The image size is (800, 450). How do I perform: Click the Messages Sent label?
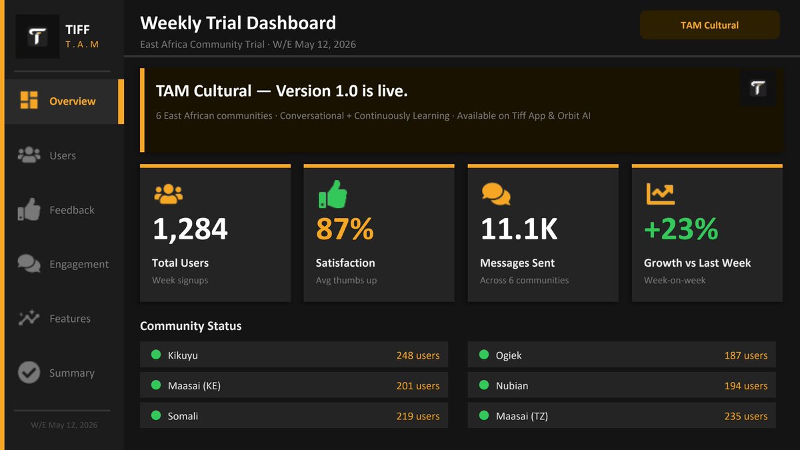(517, 263)
